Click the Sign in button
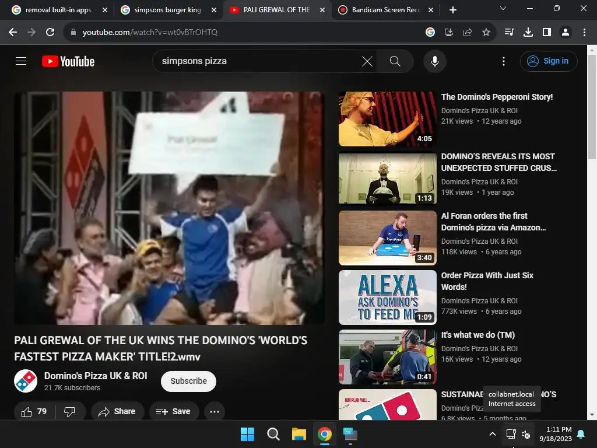The image size is (597, 448). click(x=549, y=61)
